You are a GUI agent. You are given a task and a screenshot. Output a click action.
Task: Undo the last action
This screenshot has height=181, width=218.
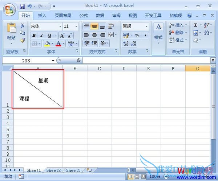click(x=29, y=7)
